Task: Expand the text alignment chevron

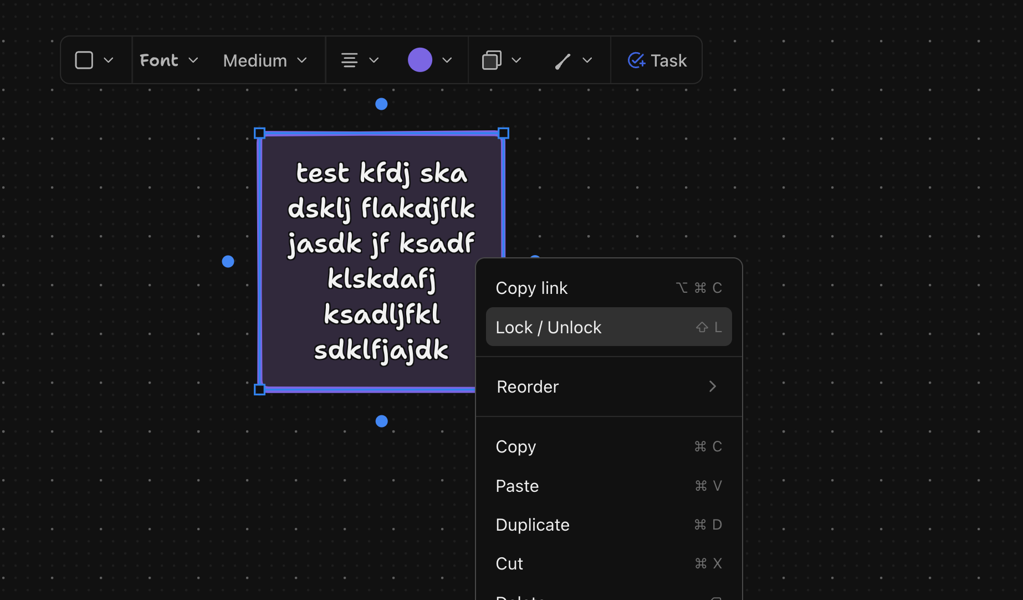Action: (374, 60)
